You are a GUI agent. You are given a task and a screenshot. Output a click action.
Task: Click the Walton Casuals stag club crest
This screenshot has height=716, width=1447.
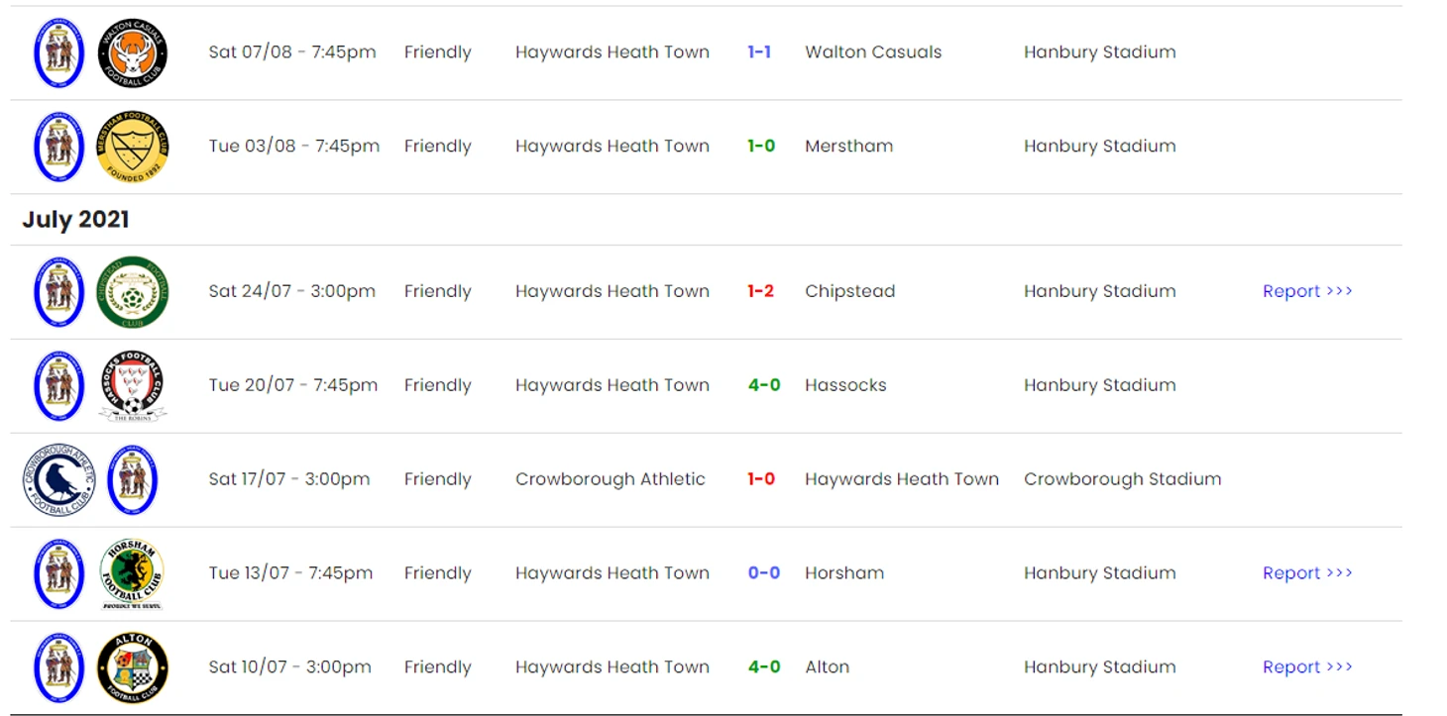click(133, 52)
